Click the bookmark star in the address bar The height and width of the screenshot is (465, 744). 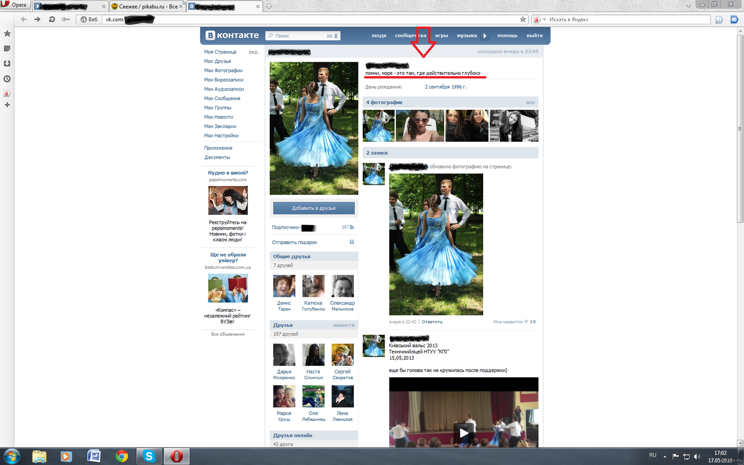point(523,20)
